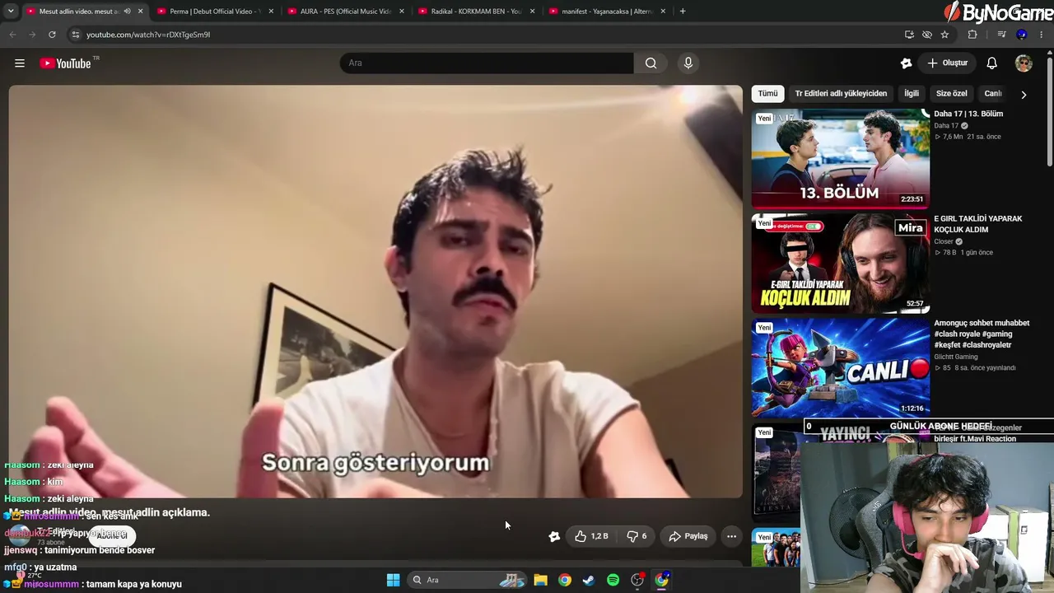This screenshot has width=1054, height=593.
Task: Open the Daha 17 | 13. Bölüm video title
Action: pos(968,114)
